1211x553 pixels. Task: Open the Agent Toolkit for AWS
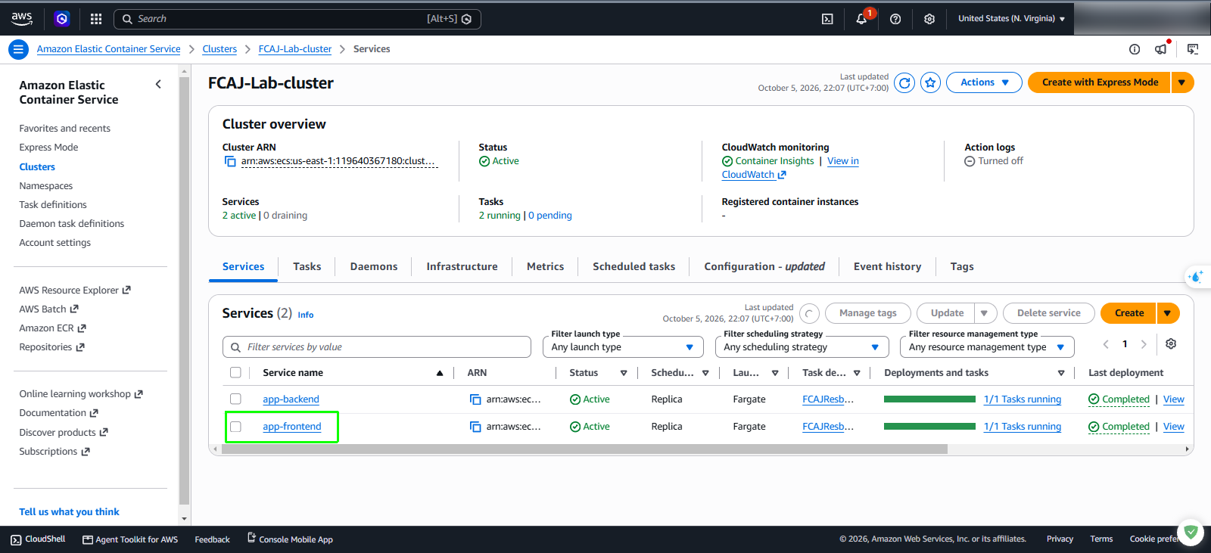point(130,539)
